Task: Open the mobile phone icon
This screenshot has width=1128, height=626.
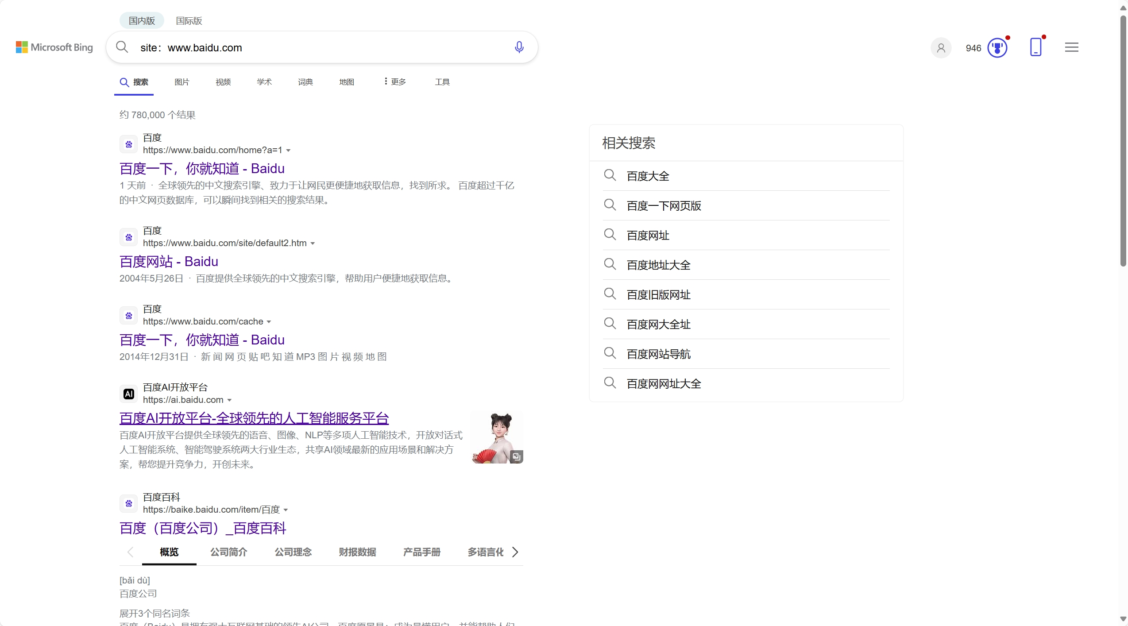Action: click(1036, 47)
